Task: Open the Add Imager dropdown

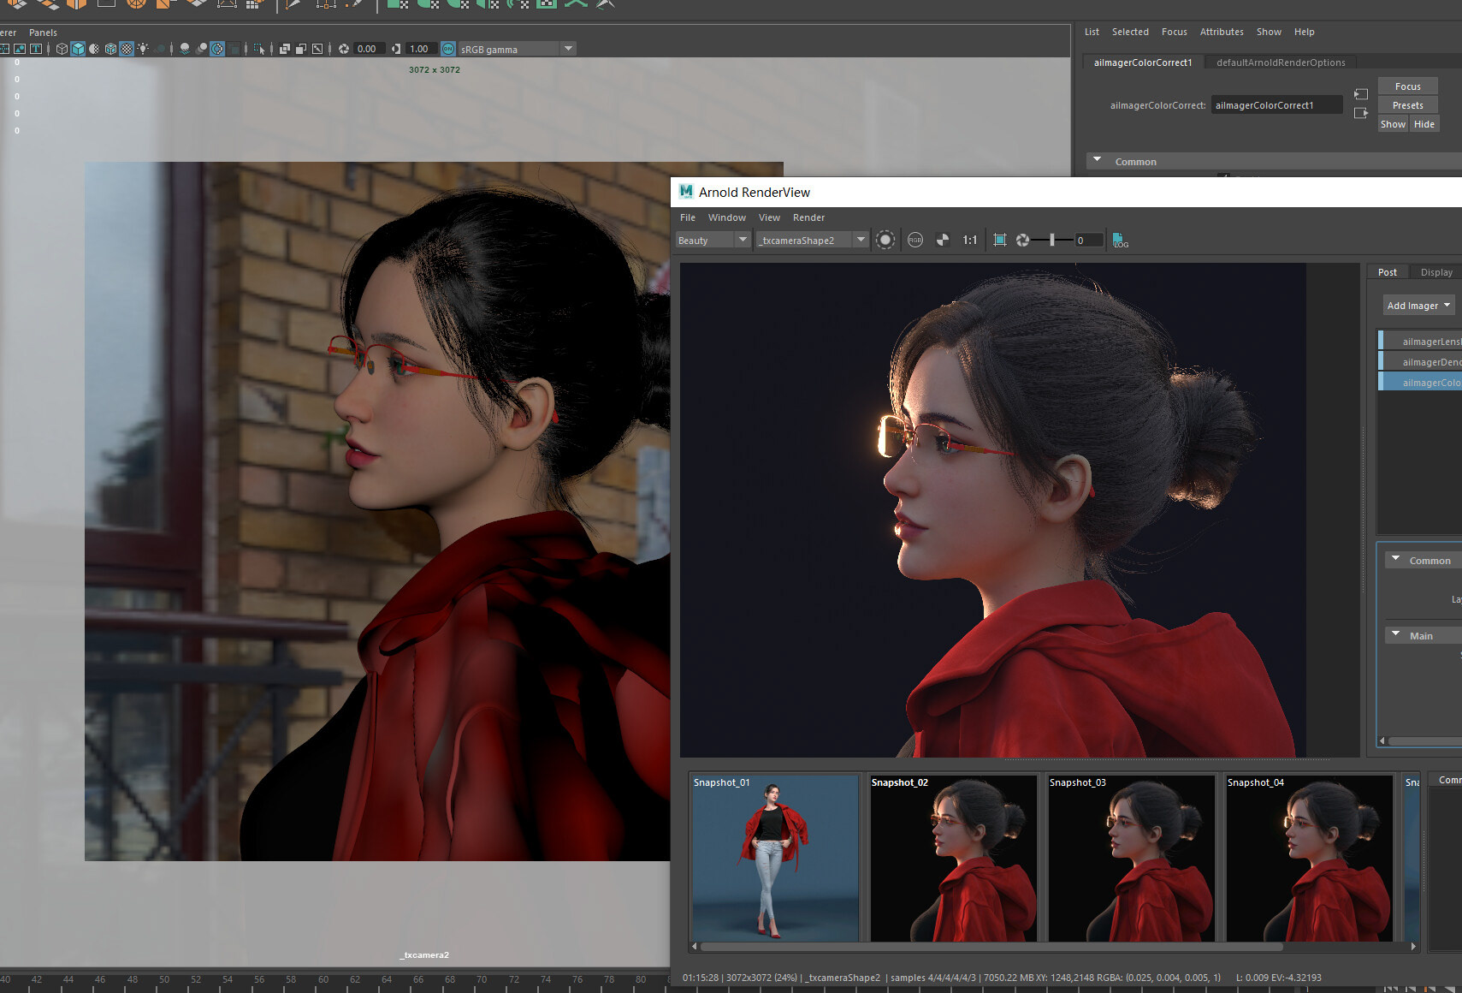Action: pyautogui.click(x=1418, y=306)
